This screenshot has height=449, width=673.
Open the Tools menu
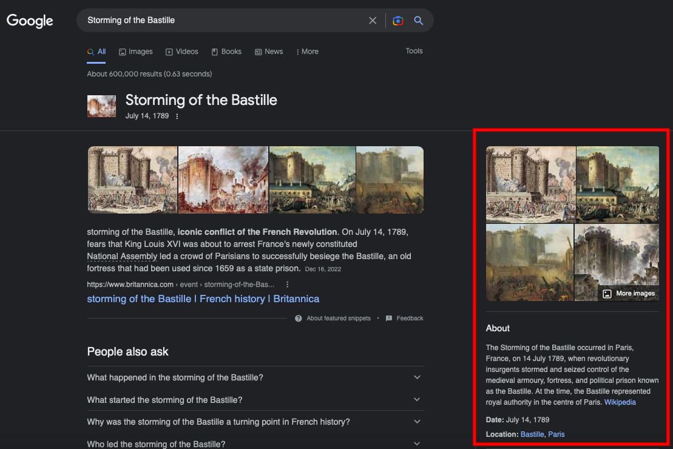414,51
